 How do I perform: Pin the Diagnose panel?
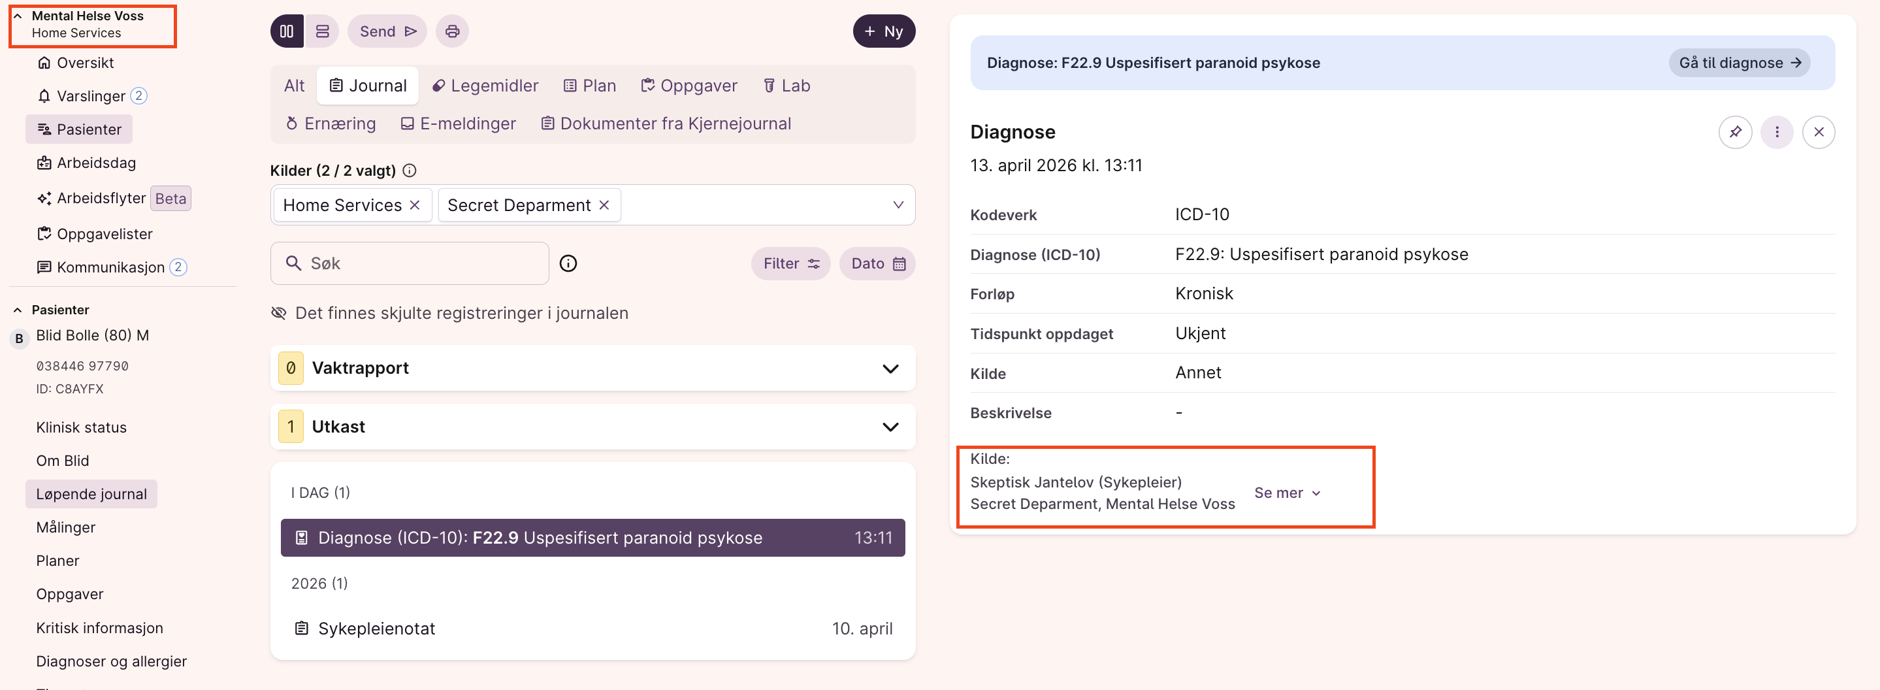pos(1735,132)
